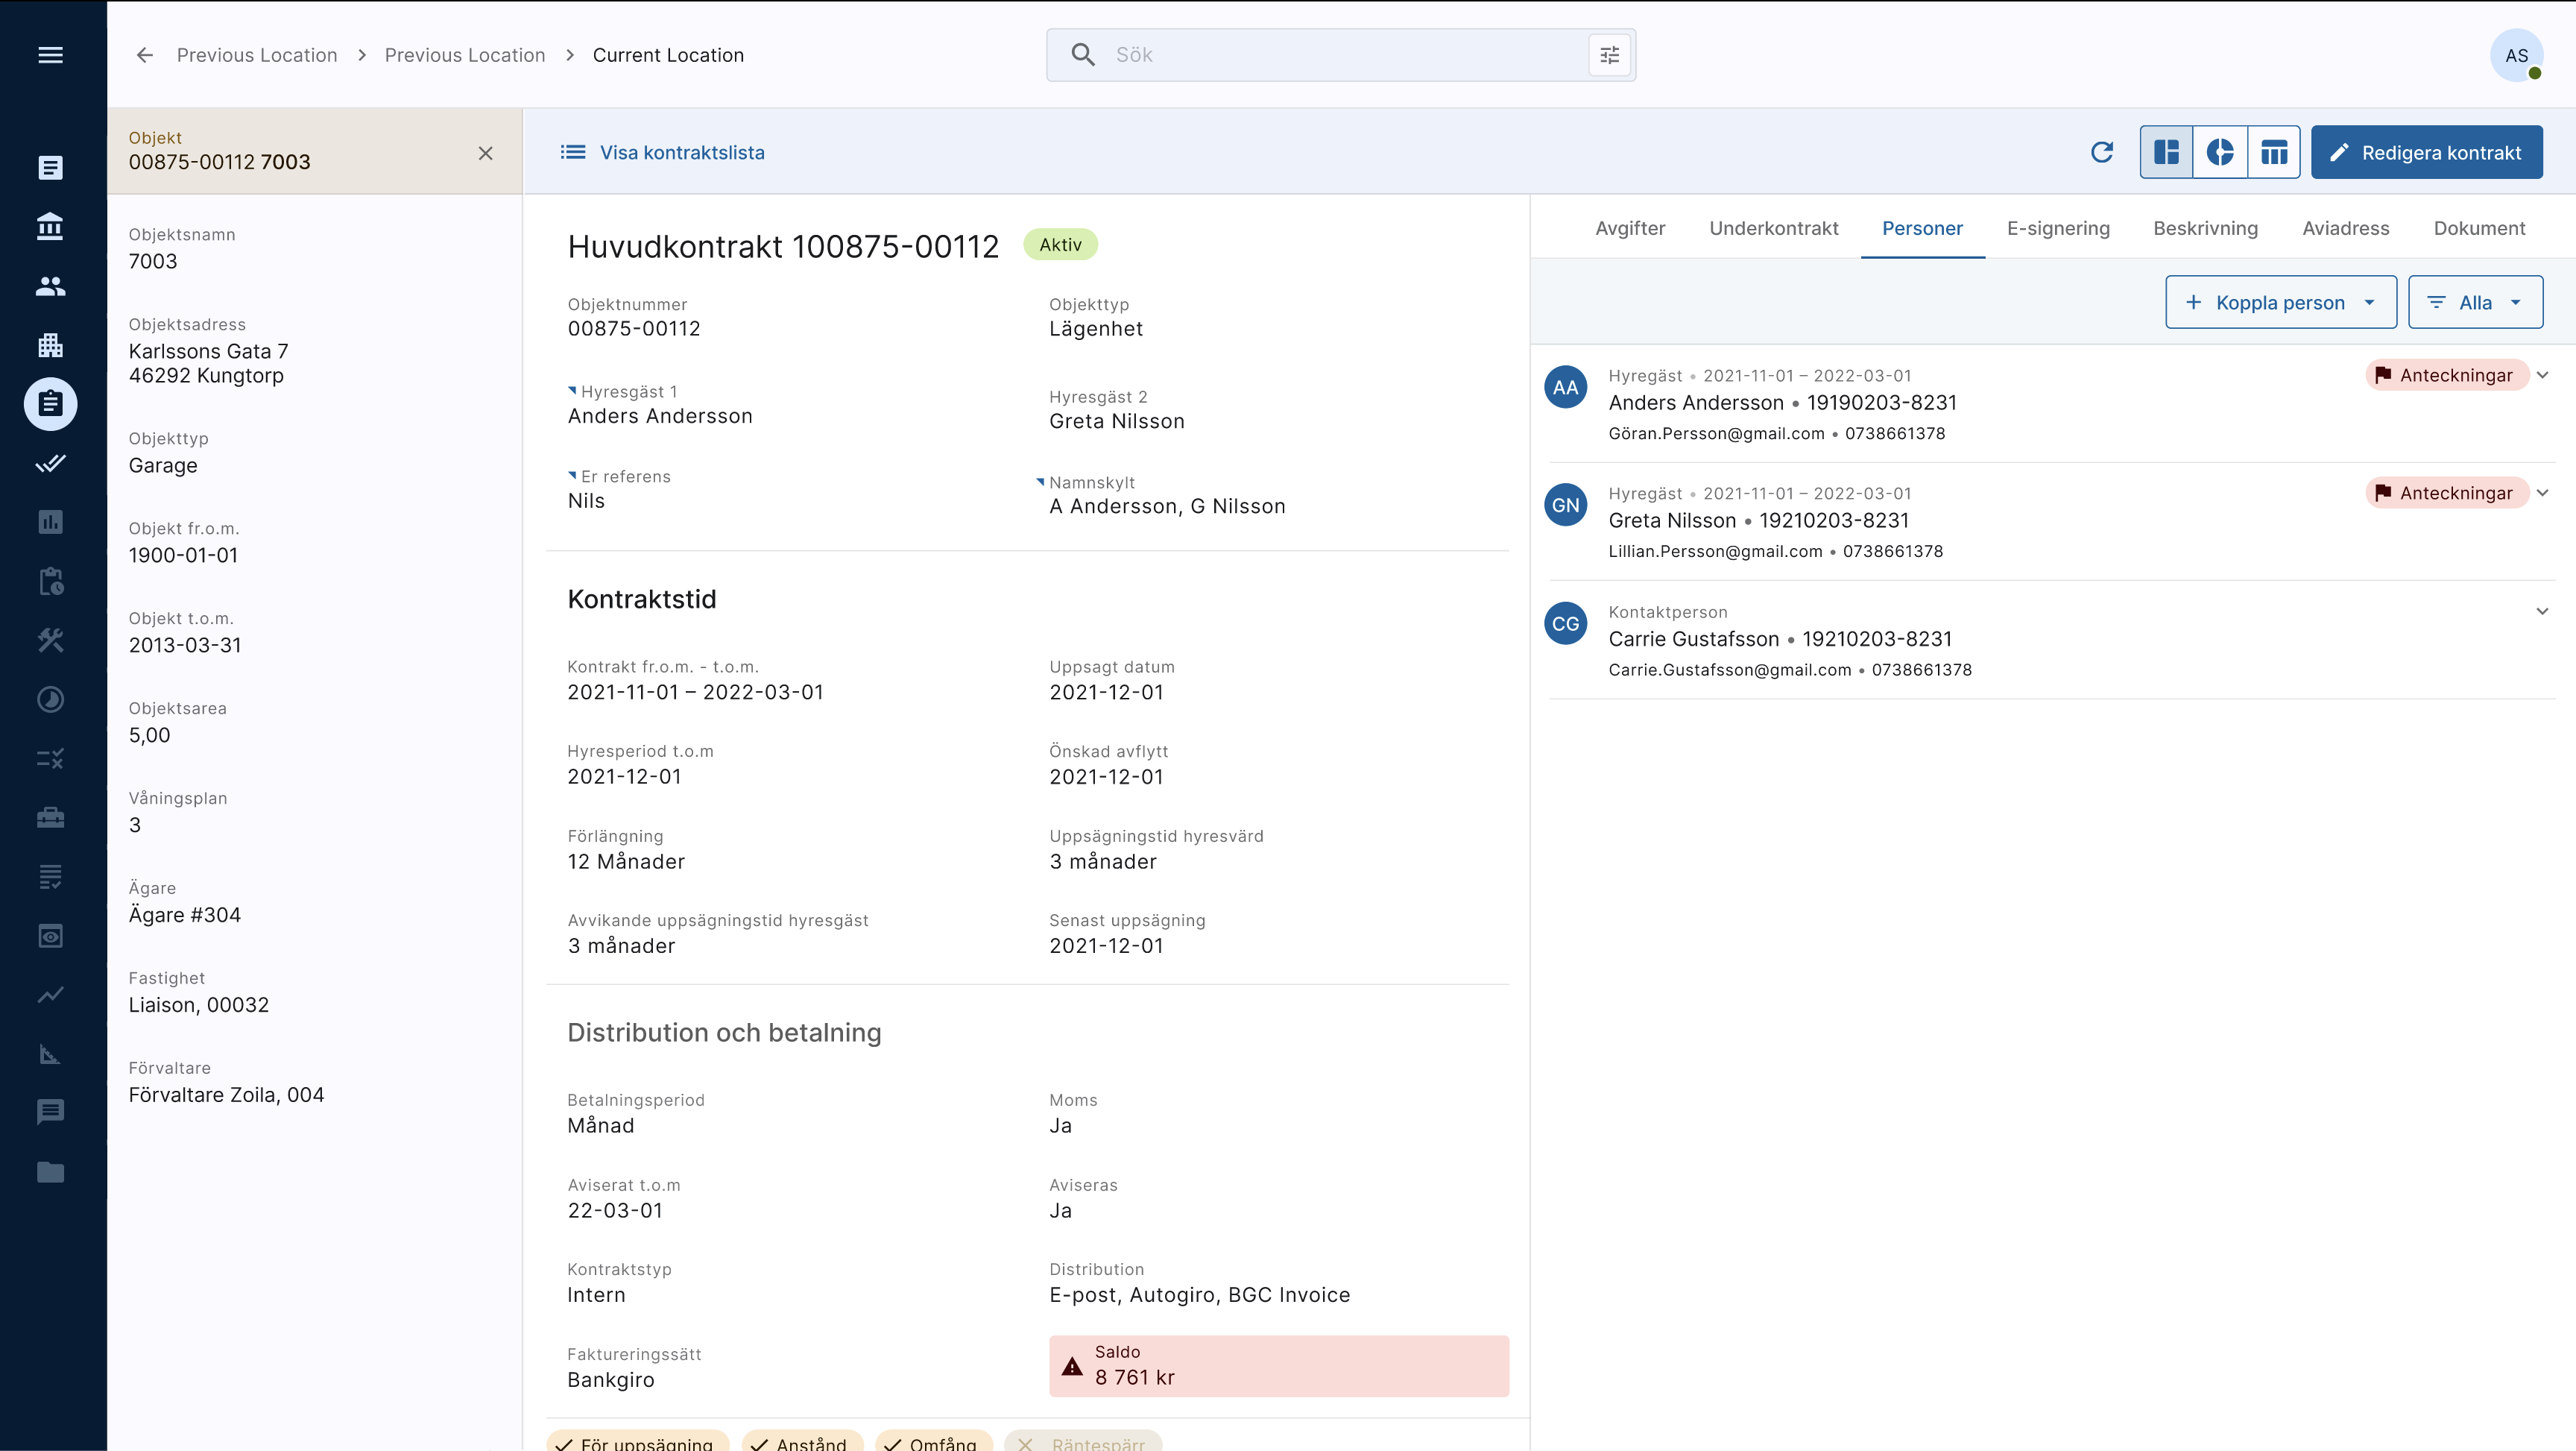Open the folder sidebar icon
Screen dimensions: 2576x1451
pyautogui.click(x=50, y=1172)
